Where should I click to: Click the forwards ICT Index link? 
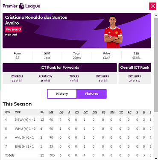pyautogui.click(x=102, y=76)
